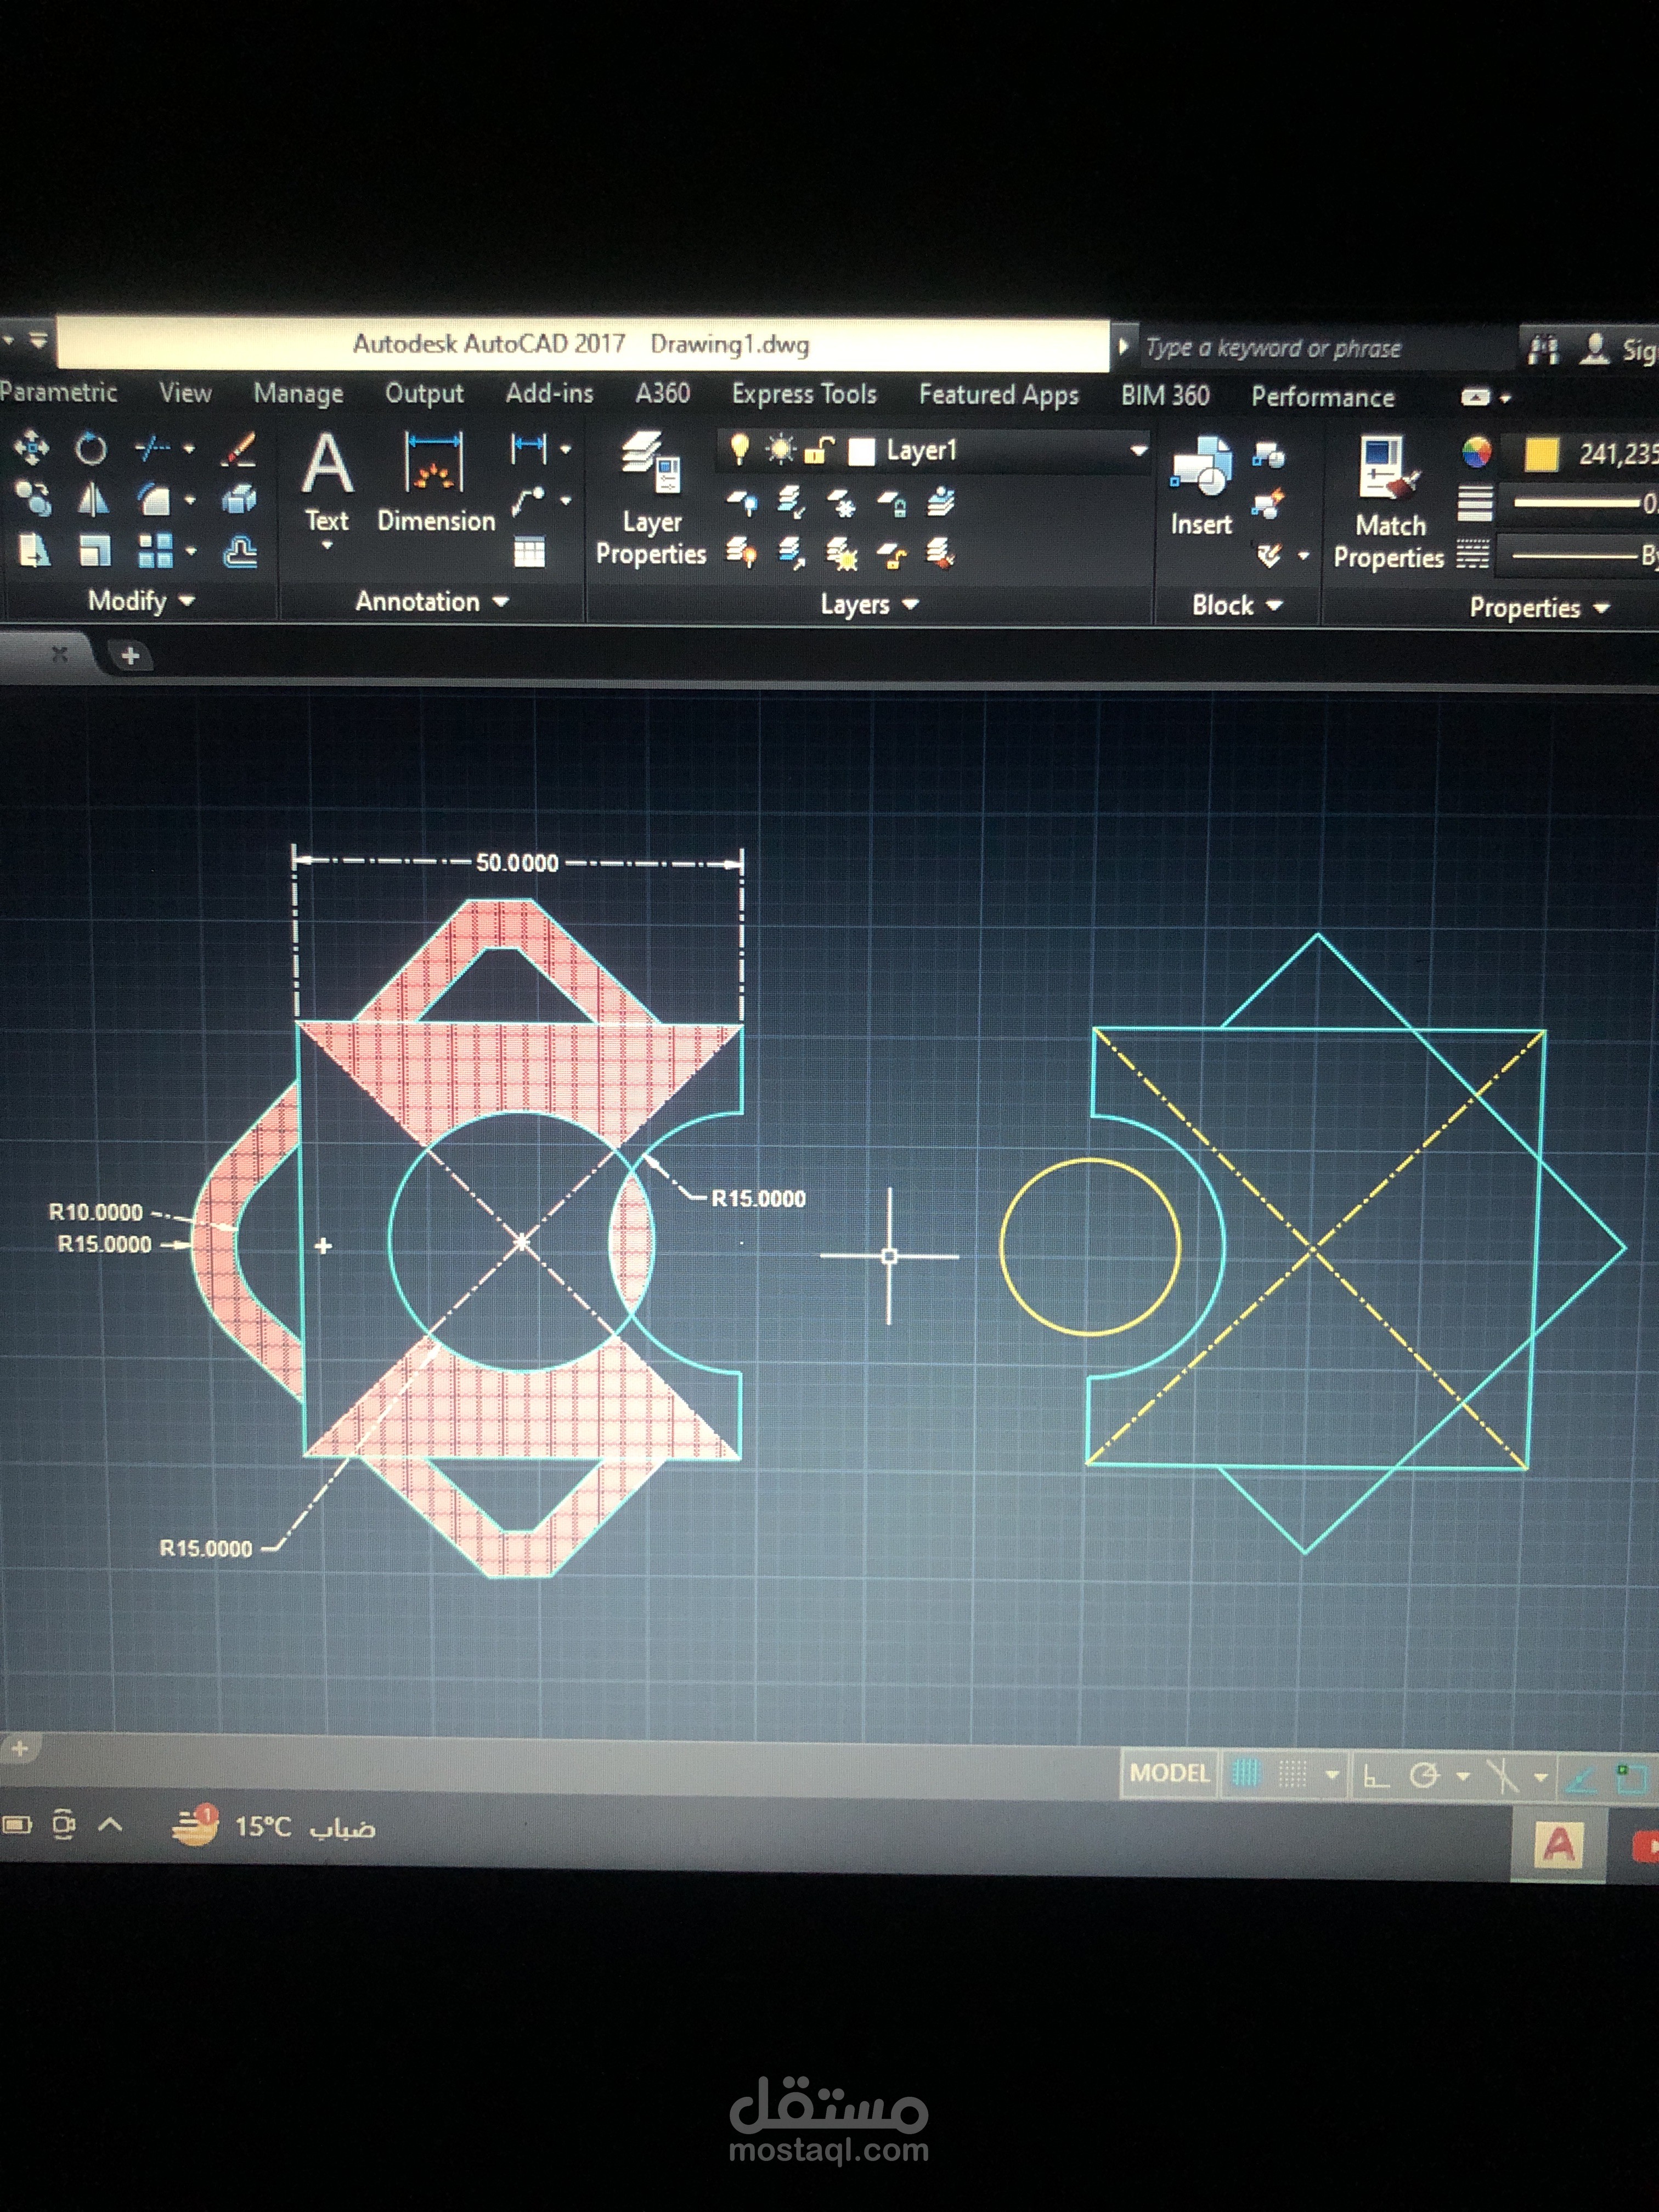Toggle the grid display in status bar

1246,1774
